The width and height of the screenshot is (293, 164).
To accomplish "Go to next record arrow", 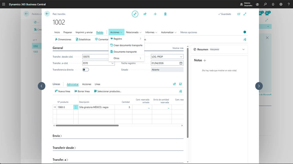I will tap(259, 86).
